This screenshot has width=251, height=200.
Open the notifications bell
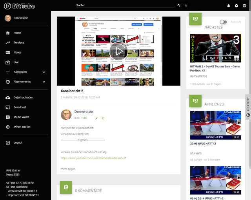click(229, 6)
